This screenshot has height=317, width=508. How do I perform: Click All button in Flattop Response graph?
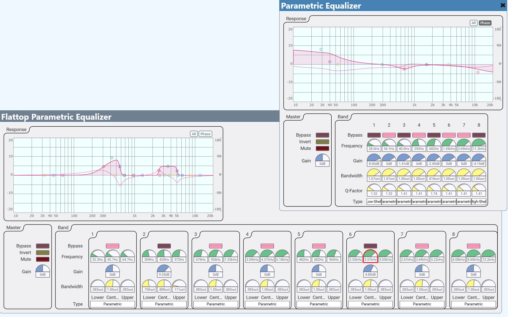point(194,134)
